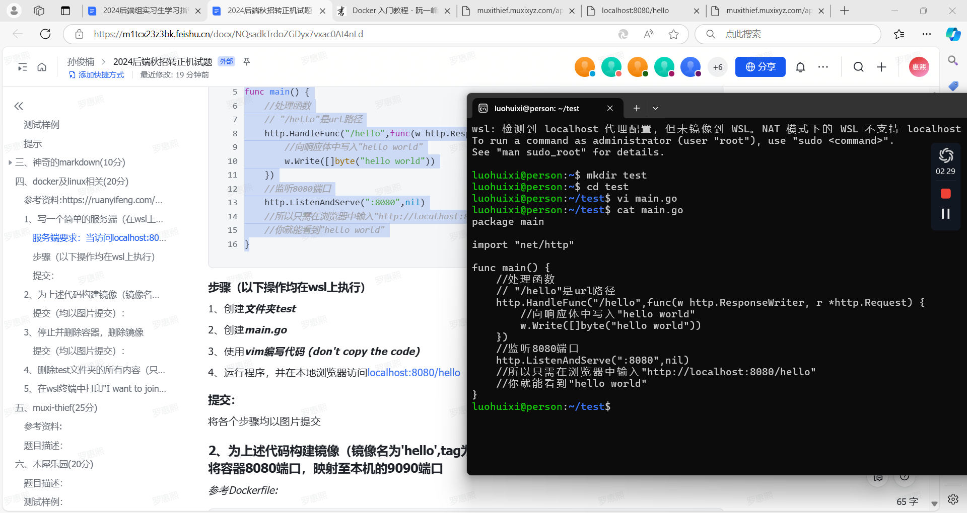Refresh the browser page
The height and width of the screenshot is (513, 967).
45,34
